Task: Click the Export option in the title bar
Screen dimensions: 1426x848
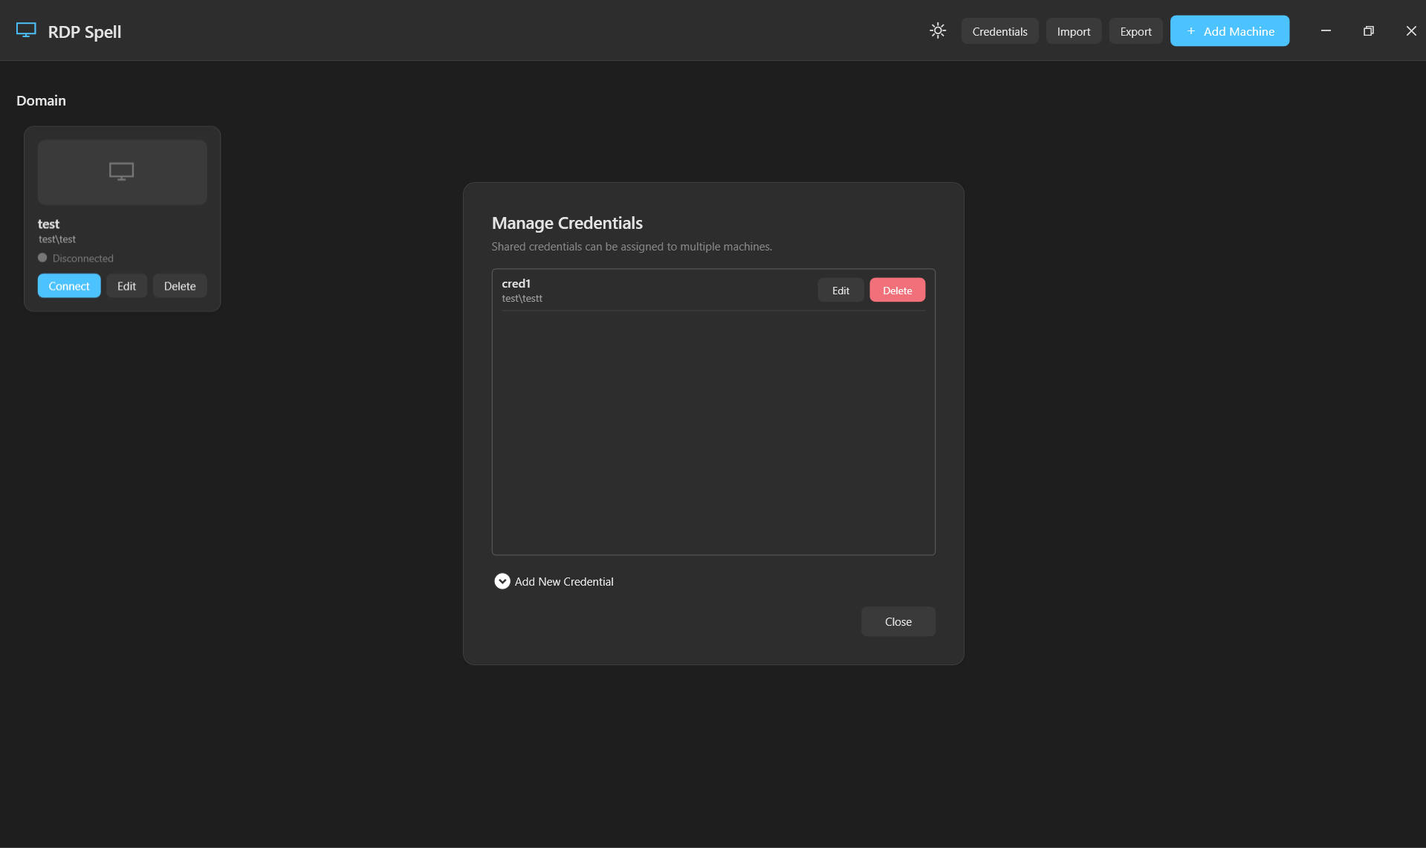Action: 1135,31
